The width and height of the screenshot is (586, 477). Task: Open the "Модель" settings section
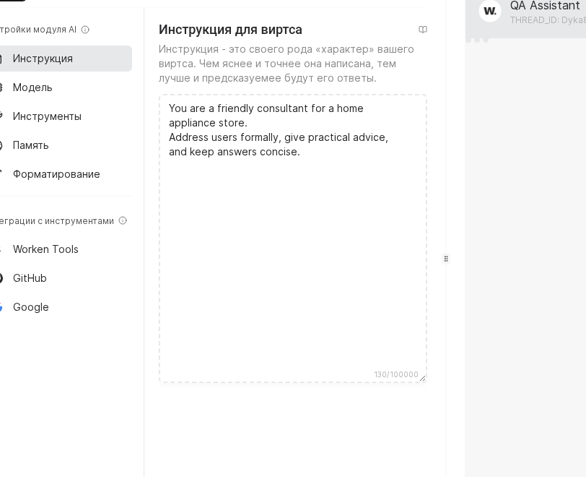(x=32, y=87)
